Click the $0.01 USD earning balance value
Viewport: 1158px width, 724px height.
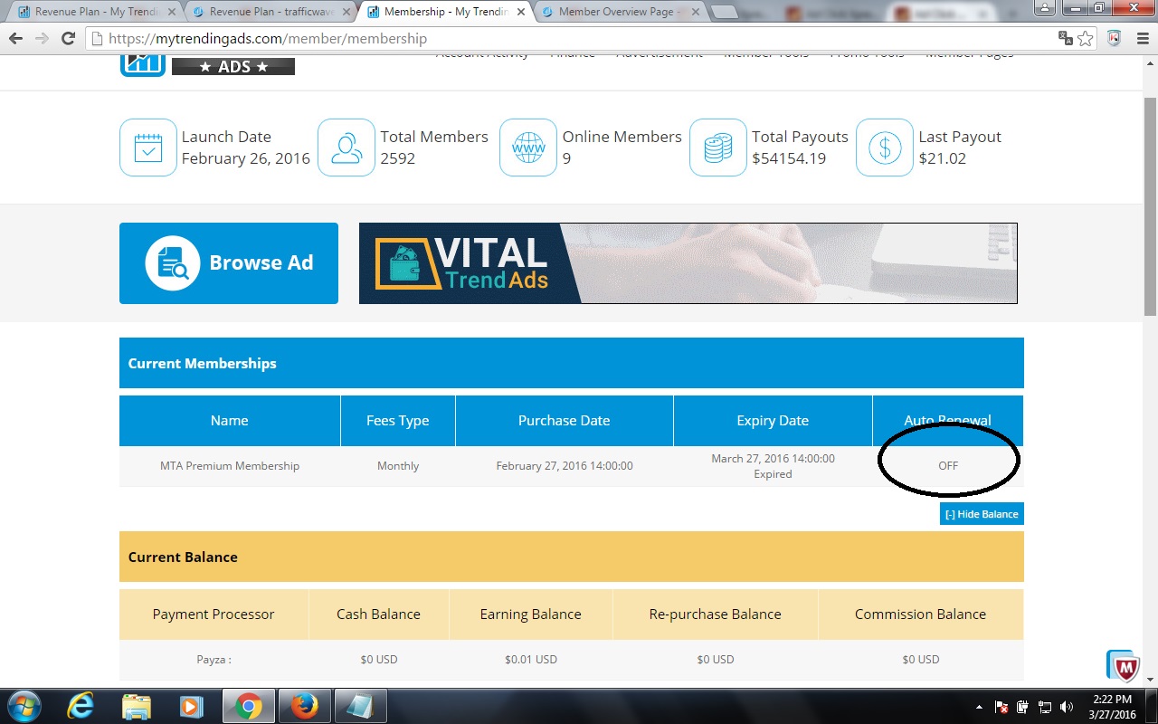click(x=531, y=660)
